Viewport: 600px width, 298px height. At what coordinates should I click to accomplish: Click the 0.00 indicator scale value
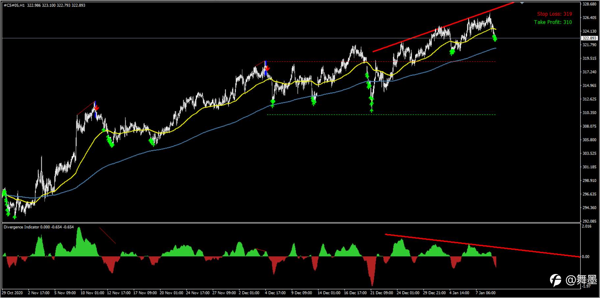click(x=586, y=257)
